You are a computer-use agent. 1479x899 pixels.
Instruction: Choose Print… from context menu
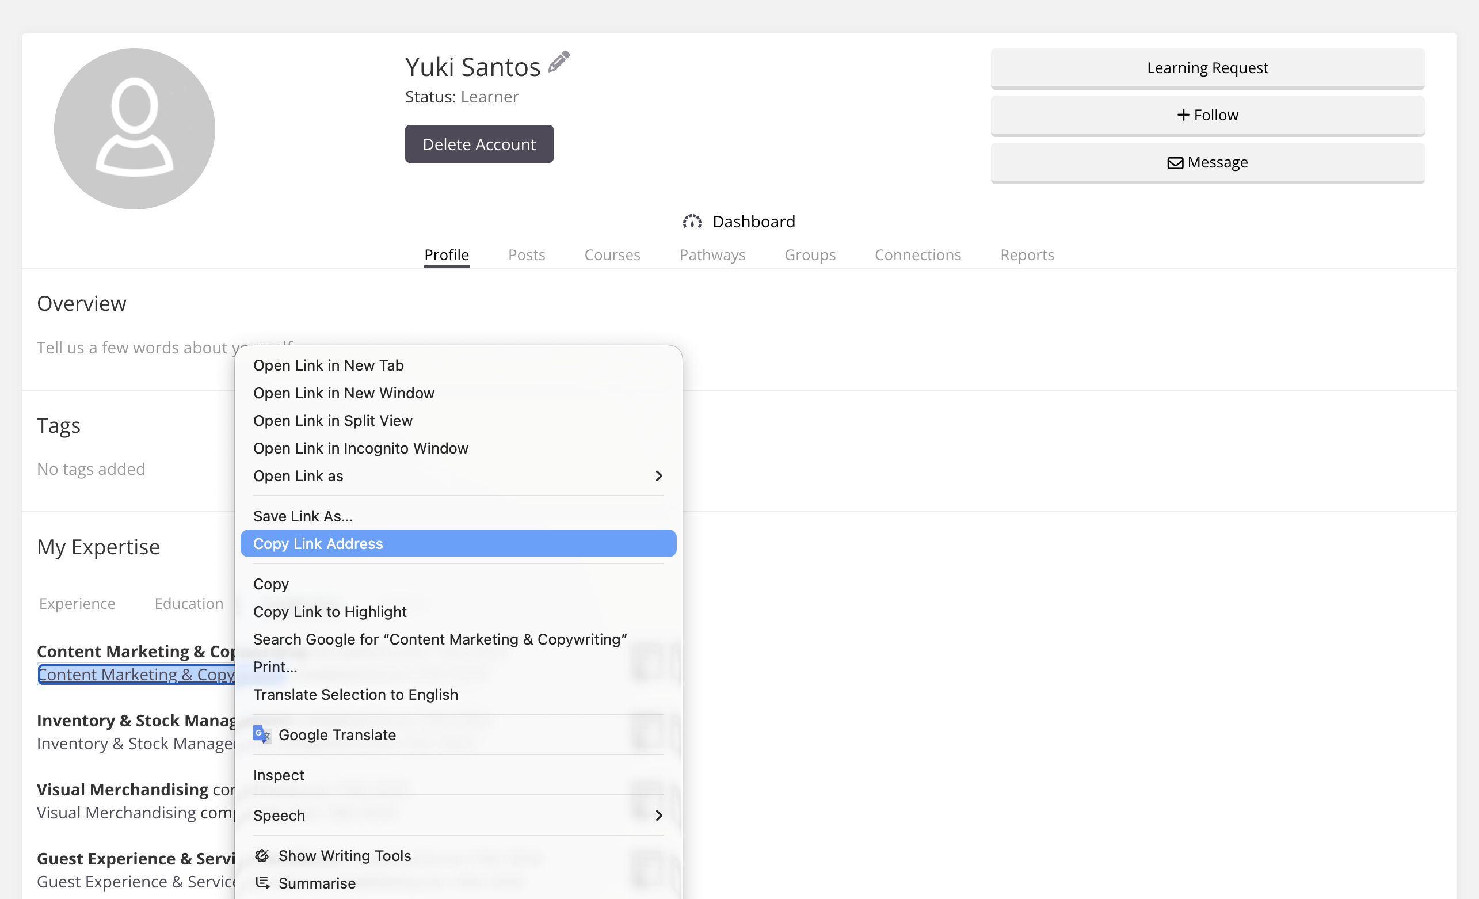(x=458, y=666)
